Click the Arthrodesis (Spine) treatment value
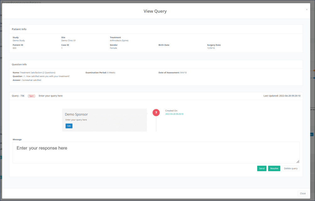The width and height of the screenshot is (315, 201). coord(119,41)
